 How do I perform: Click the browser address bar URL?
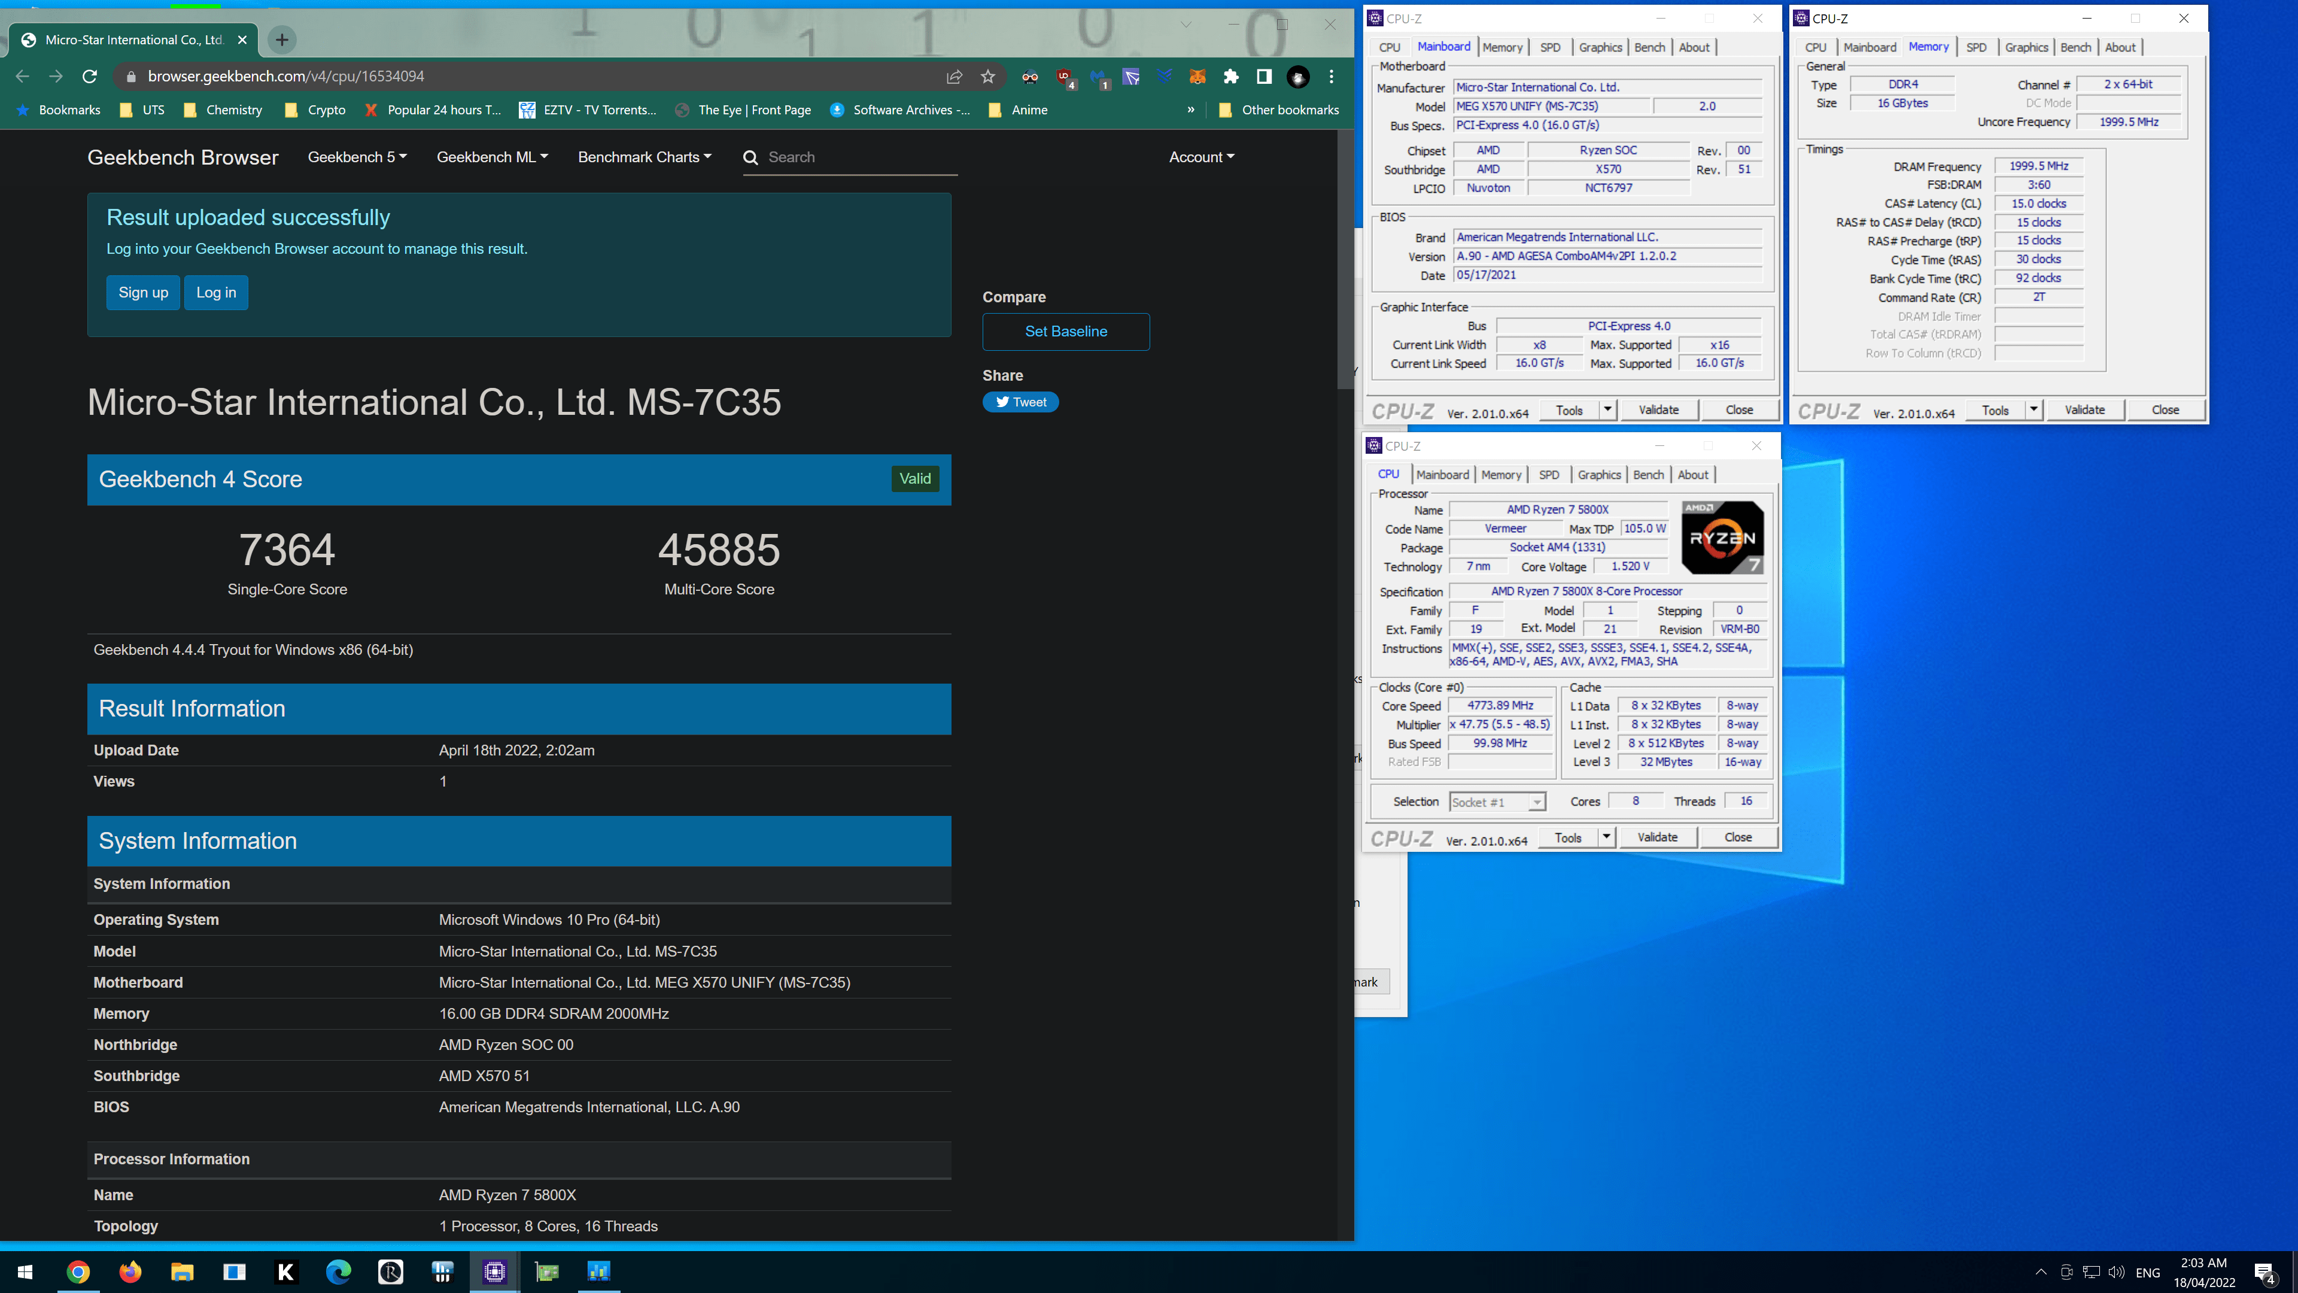click(x=285, y=77)
